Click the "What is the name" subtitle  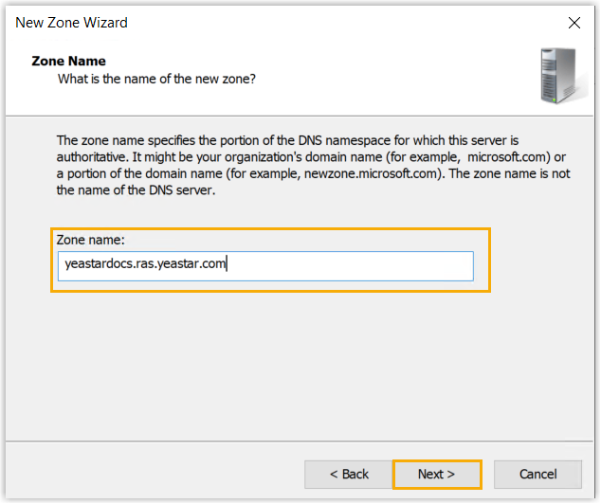[156, 79]
